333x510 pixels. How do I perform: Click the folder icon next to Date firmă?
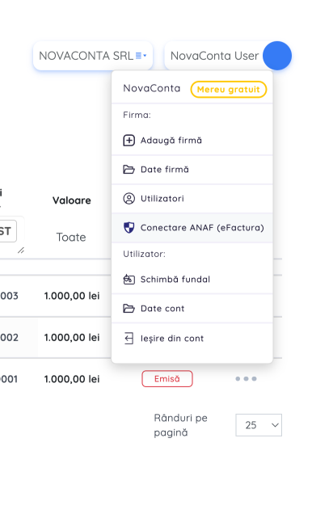[129, 170]
